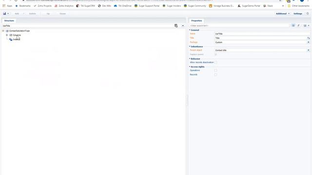Click the alphabetical sort icon in Properties
This screenshot has width=312, height=175.
298,25
